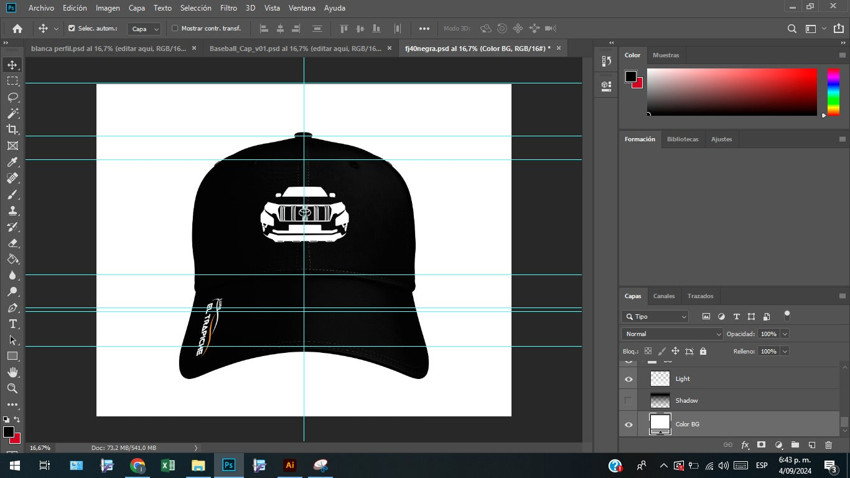Toggle Selec. autom. checkbox

pos(72,29)
